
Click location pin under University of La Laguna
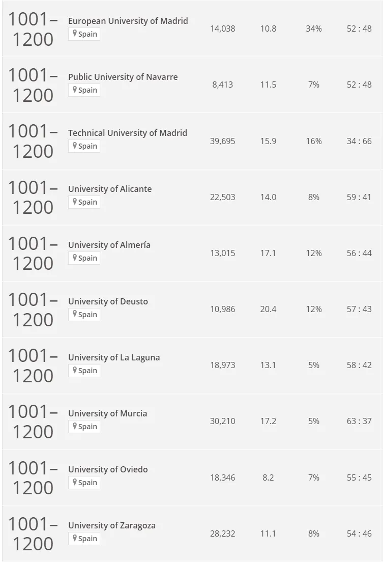coord(75,370)
